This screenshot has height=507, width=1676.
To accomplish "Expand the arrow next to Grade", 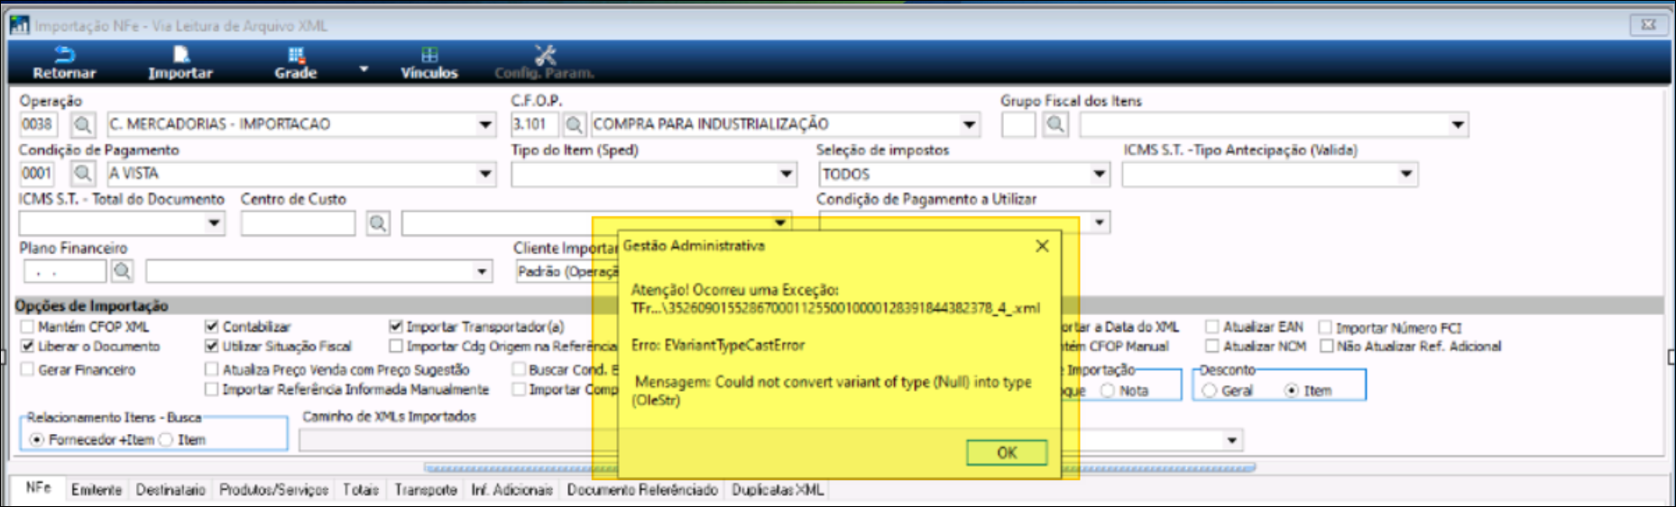I will point(364,68).
